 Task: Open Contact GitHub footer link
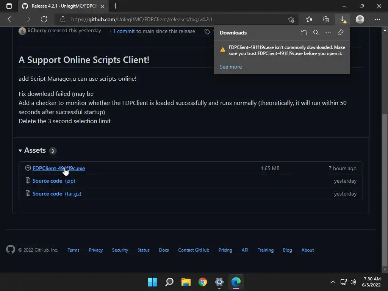194,250
